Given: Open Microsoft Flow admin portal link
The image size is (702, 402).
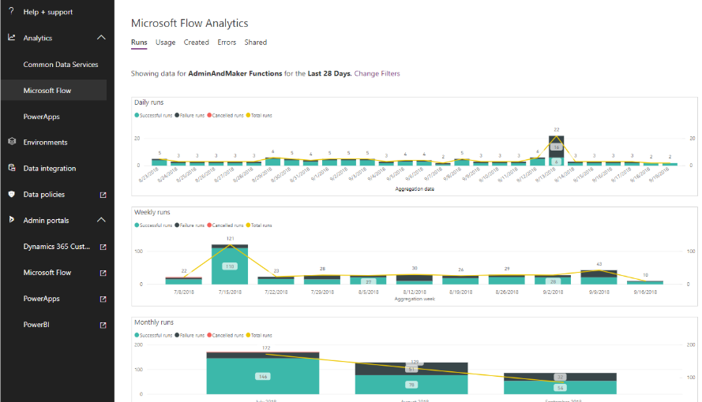Looking at the screenshot, I should pos(47,273).
